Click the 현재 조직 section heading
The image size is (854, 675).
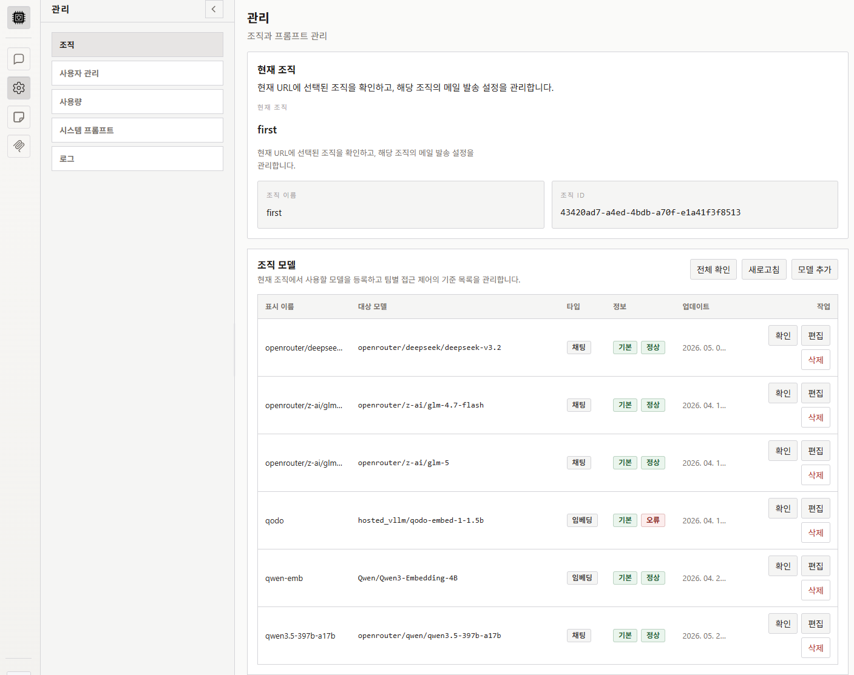tap(276, 70)
